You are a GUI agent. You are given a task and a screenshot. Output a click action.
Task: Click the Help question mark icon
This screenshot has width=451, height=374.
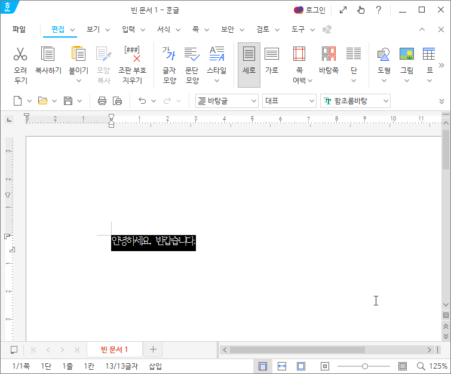pos(379,10)
